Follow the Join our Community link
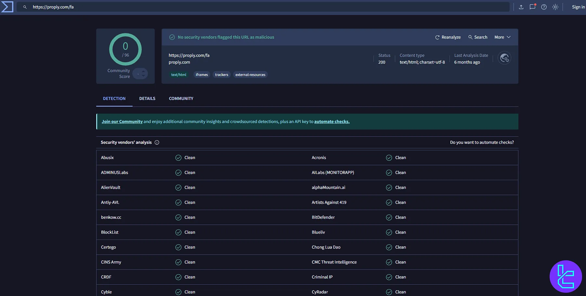This screenshot has width=586, height=296. 122,121
